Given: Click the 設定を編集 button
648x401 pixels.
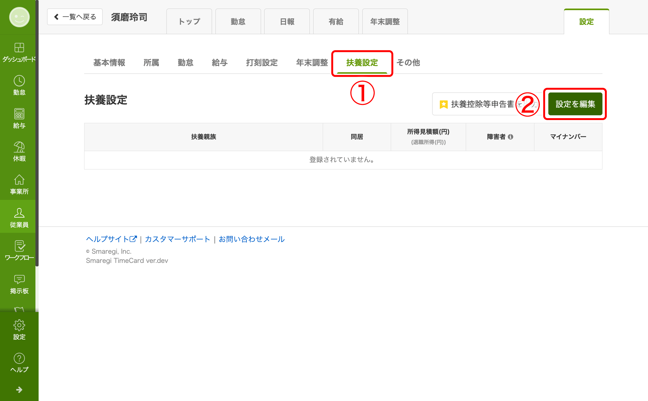Looking at the screenshot, I should coord(575,104).
